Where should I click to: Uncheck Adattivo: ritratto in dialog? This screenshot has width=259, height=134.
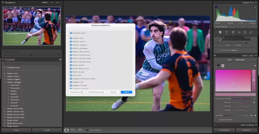pyautogui.click(x=71, y=42)
